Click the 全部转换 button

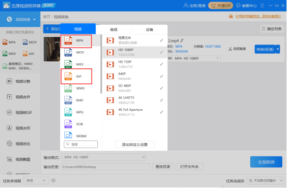(266, 162)
